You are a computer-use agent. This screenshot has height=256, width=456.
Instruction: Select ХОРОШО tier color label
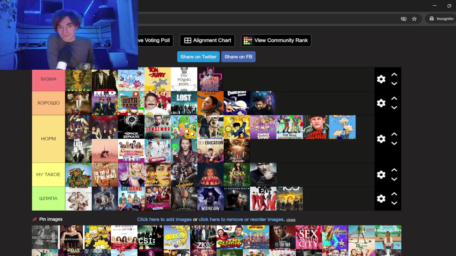pyautogui.click(x=48, y=103)
